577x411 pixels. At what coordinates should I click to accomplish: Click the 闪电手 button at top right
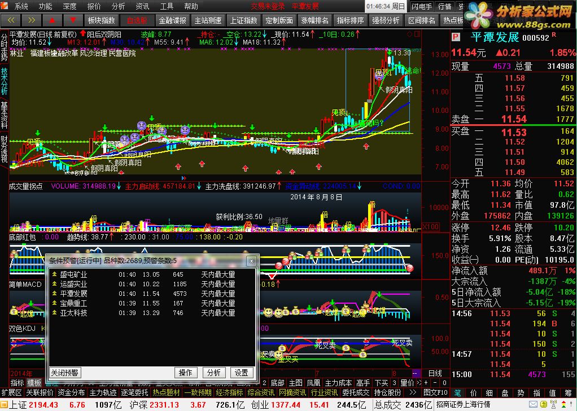(421, 6)
